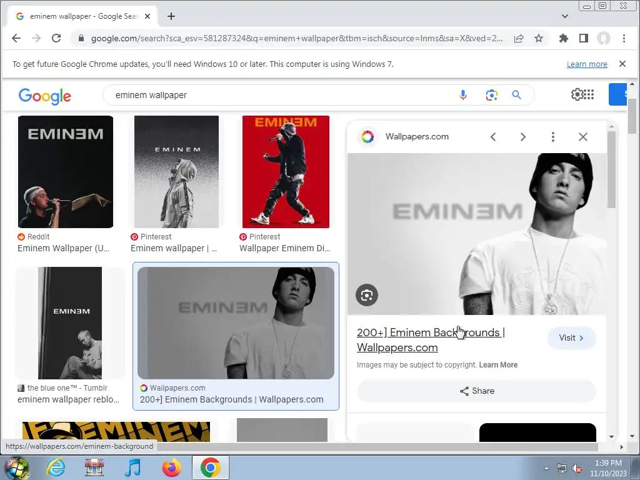
Task: Open '200+] Eminem Backgrounds | Wallpapers.com' title link
Action: point(431,339)
